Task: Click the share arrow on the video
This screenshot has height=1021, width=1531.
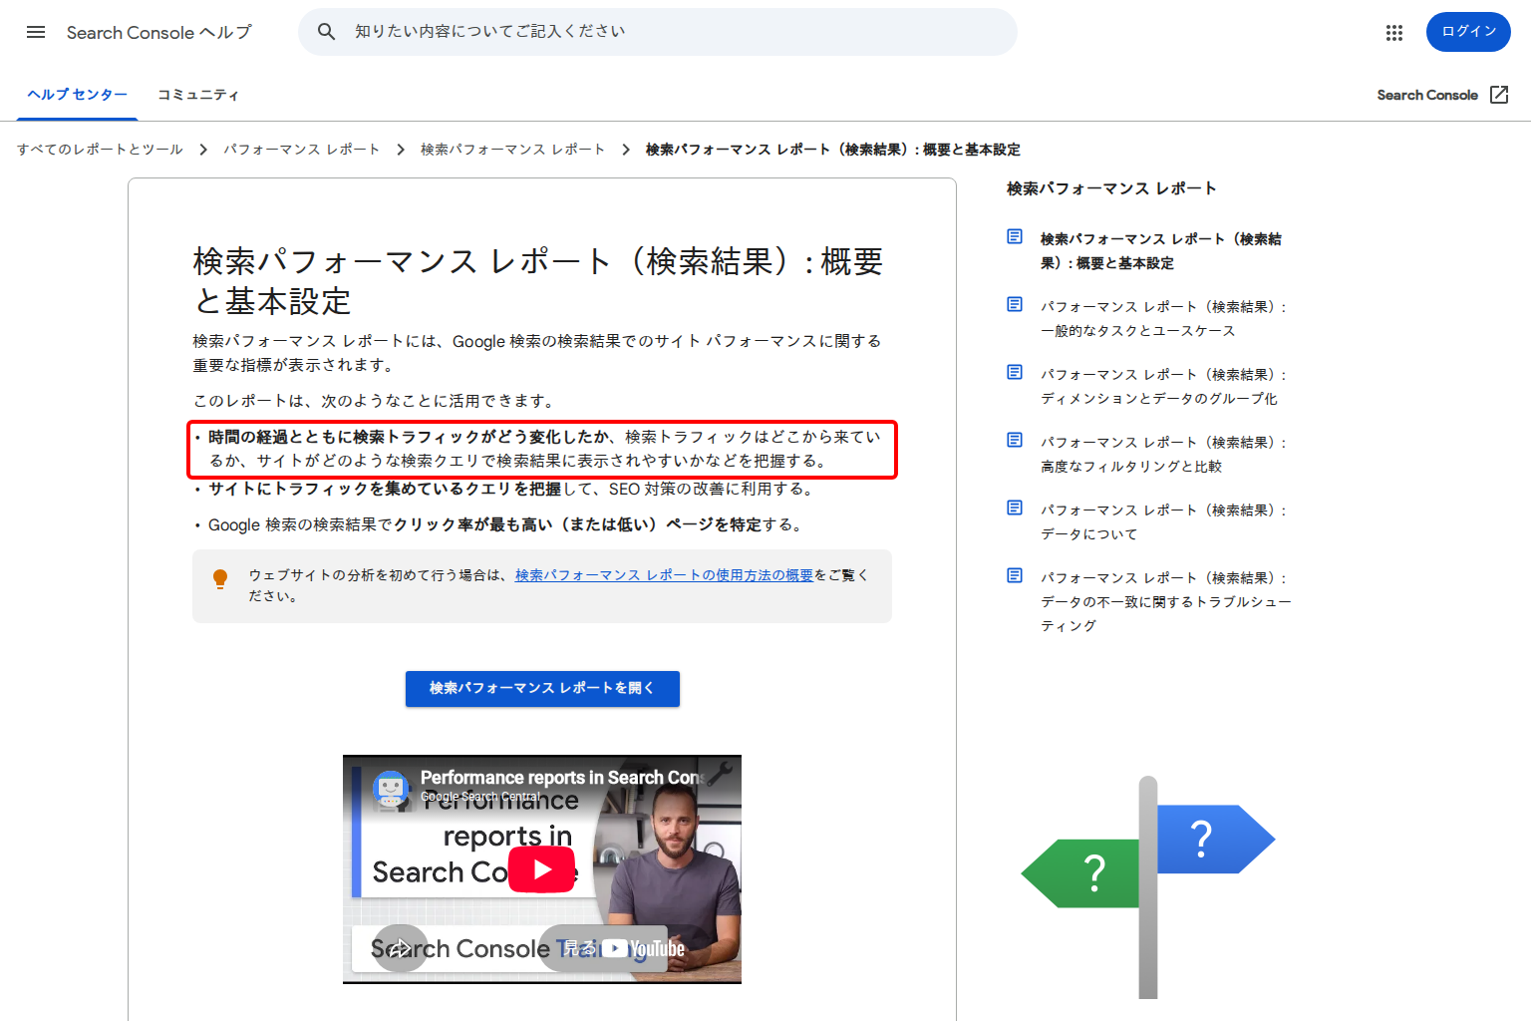Action: tap(401, 948)
